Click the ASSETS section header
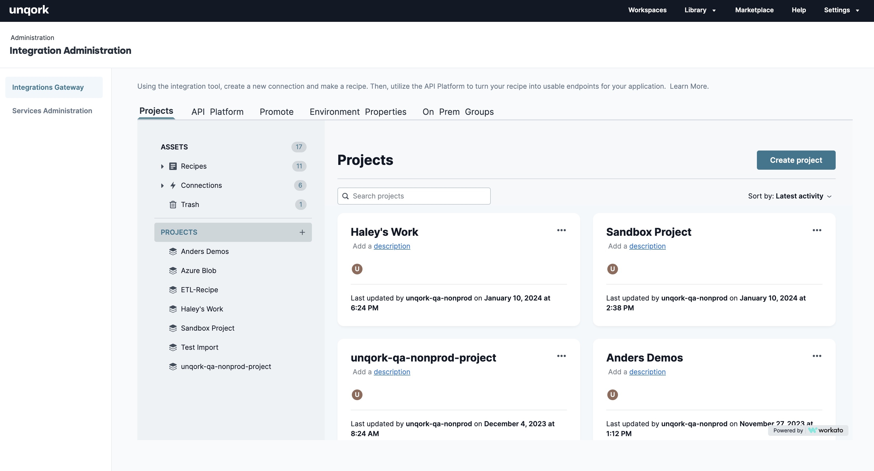The width and height of the screenshot is (874, 471). (x=174, y=147)
